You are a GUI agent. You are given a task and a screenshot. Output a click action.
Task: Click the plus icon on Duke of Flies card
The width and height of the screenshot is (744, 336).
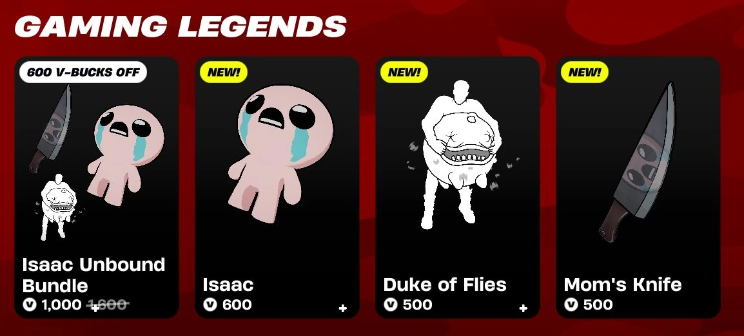(523, 308)
